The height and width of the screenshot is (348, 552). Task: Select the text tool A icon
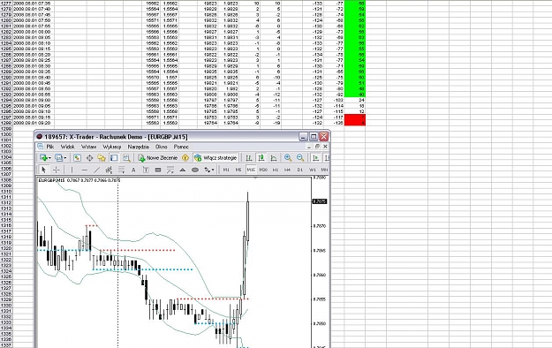pyautogui.click(x=133, y=170)
